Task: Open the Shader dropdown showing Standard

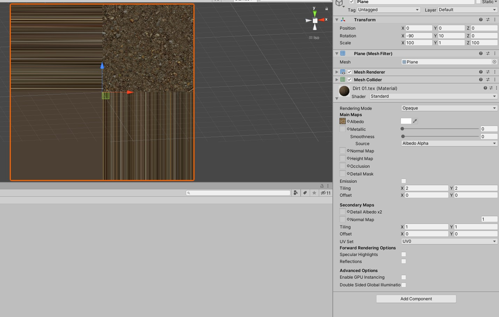Action: pyautogui.click(x=433, y=96)
